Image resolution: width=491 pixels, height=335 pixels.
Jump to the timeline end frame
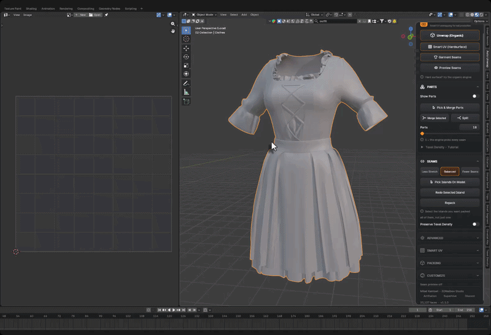click(184, 310)
